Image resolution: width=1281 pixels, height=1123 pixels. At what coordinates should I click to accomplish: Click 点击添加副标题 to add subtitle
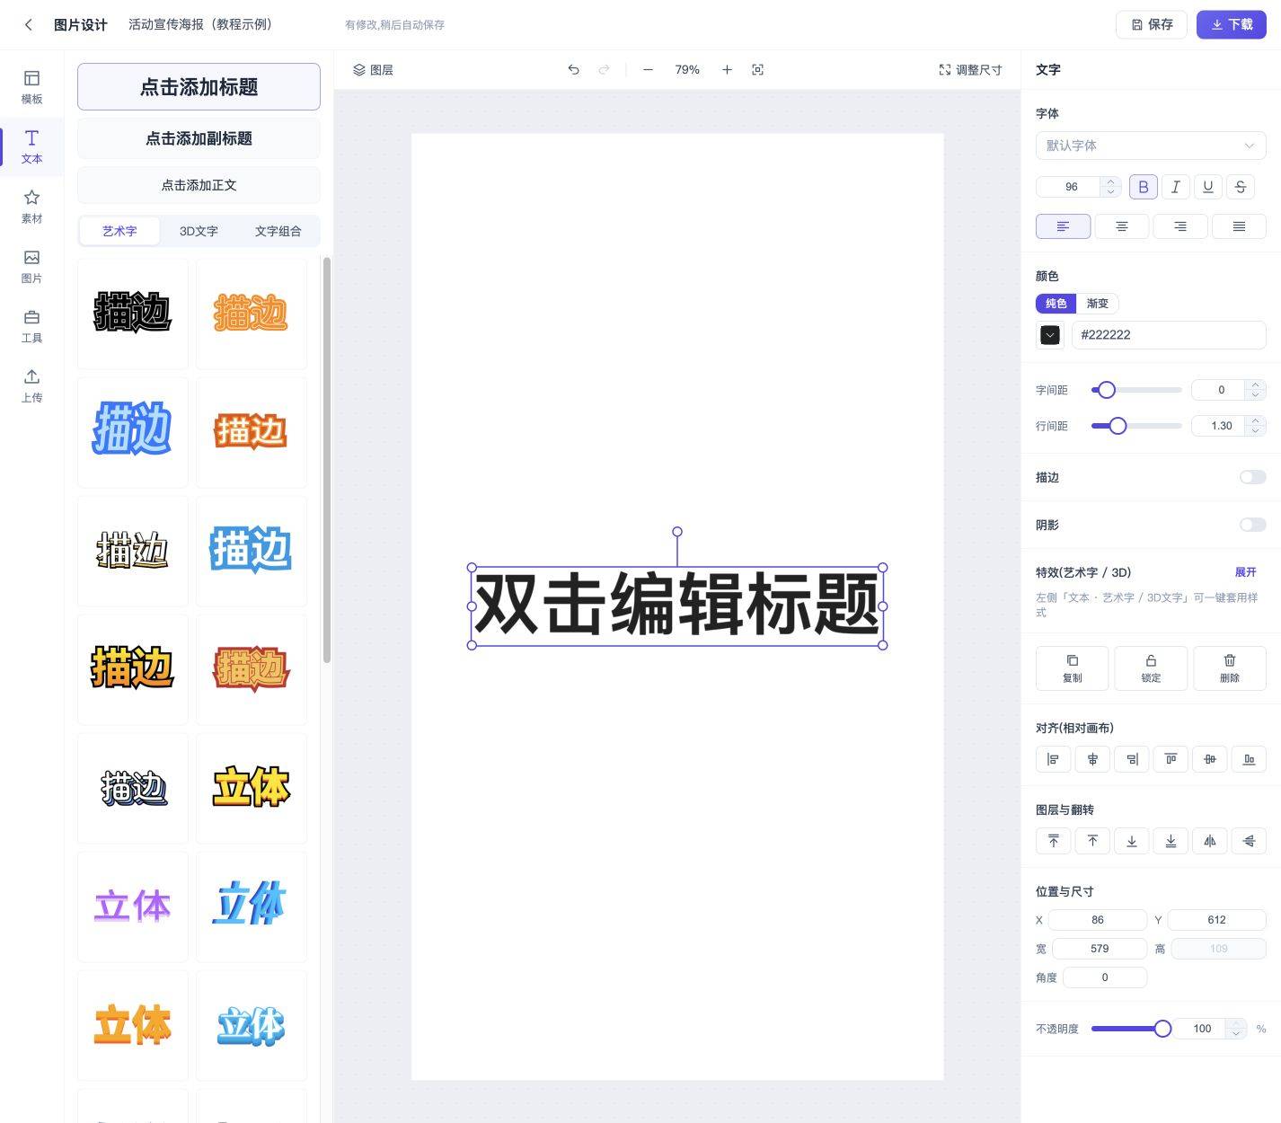click(199, 138)
